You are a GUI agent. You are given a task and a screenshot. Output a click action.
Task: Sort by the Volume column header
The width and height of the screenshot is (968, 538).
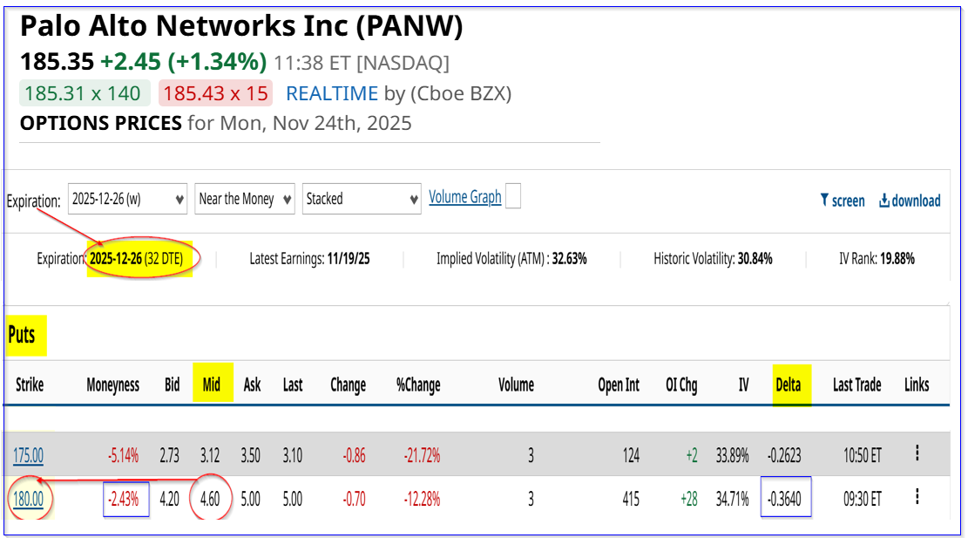516,385
